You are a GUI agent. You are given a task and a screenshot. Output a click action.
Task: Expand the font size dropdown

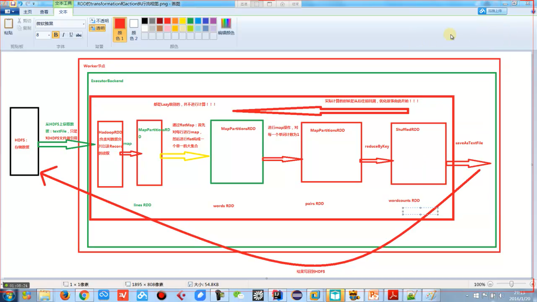(x=49, y=35)
